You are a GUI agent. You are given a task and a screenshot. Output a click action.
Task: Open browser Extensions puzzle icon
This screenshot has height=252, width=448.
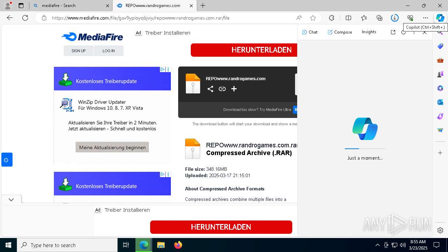[x=331, y=18]
